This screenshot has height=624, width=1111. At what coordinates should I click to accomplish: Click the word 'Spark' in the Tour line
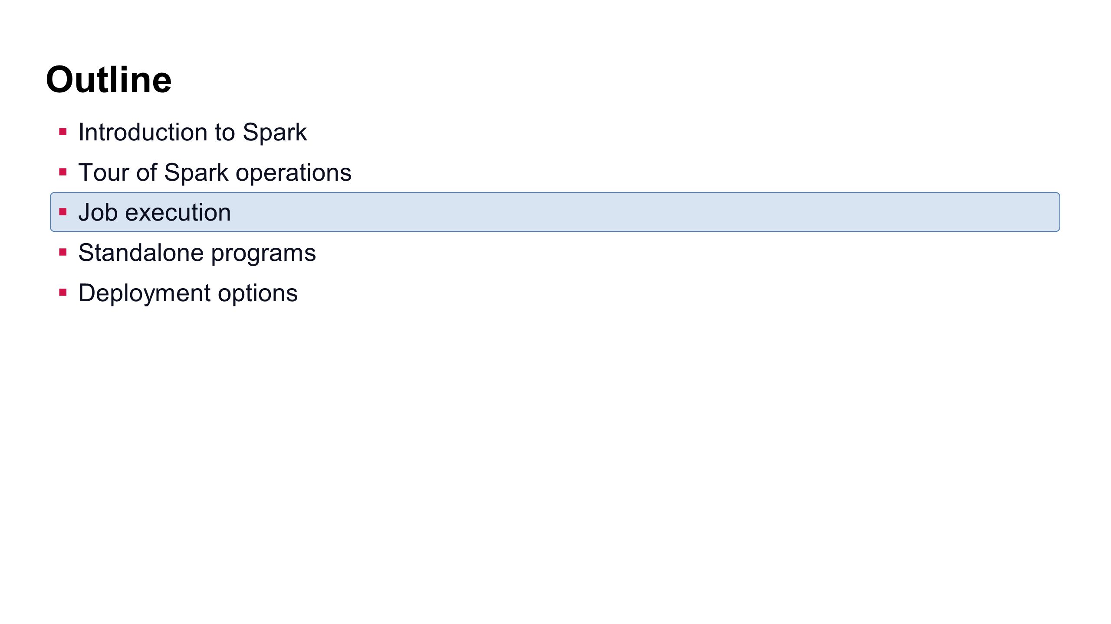pyautogui.click(x=196, y=173)
